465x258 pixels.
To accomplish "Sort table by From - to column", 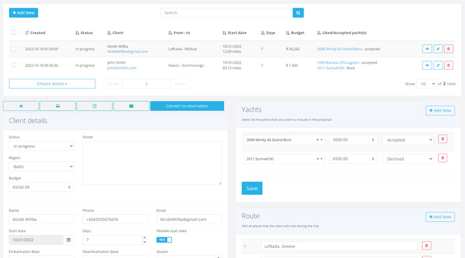I will 179,33.
